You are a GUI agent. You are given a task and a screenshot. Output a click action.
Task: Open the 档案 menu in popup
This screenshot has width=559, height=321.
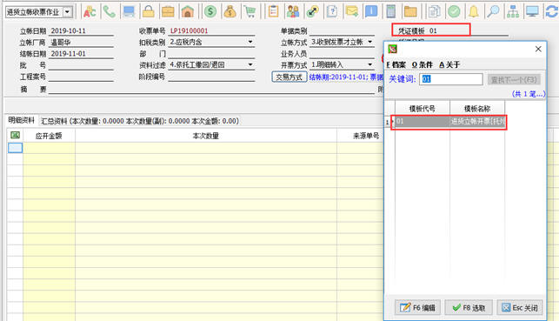pyautogui.click(x=396, y=65)
